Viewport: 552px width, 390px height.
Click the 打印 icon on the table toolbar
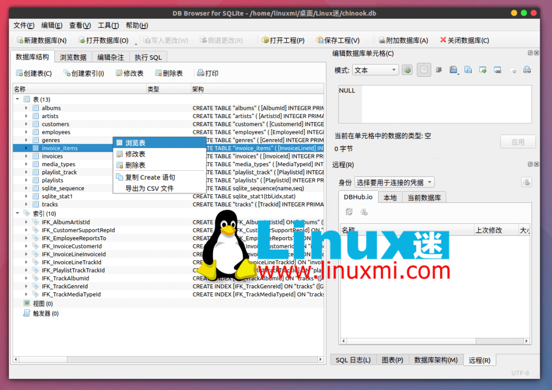pos(207,72)
